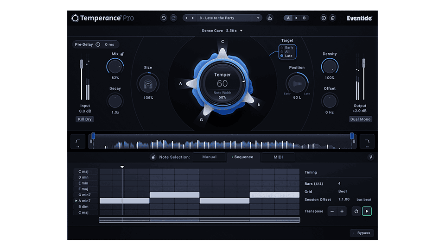The image size is (445, 250).
Task: Click the left spectrum range handle
Action: (93, 136)
